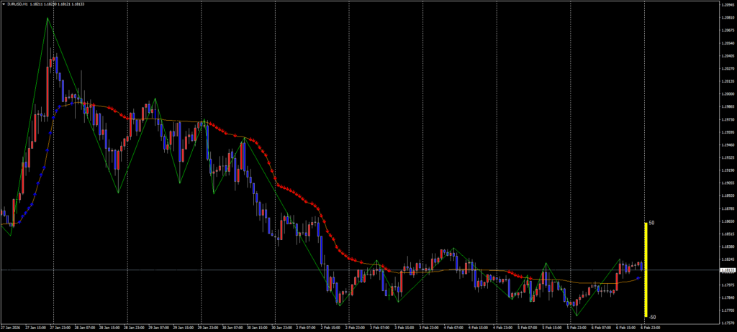Viewport: 737px width, 332px height.
Task: Click the 50 label above yellow bar
Action: coord(651,223)
